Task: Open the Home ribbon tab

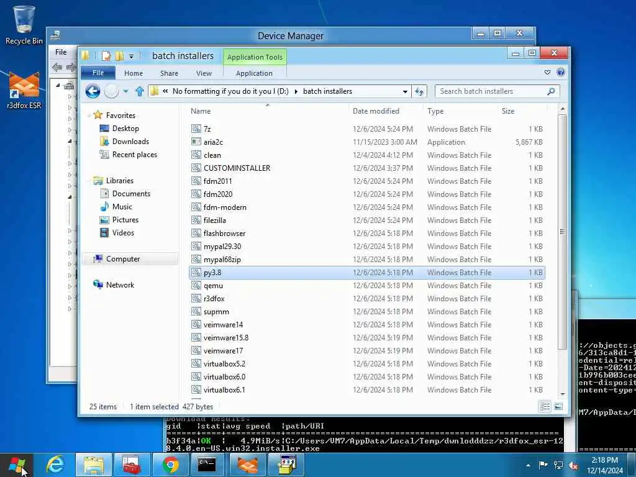Action: tap(134, 73)
